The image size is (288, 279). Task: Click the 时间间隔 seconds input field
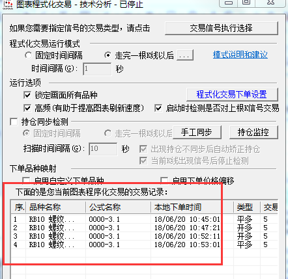click(97, 69)
